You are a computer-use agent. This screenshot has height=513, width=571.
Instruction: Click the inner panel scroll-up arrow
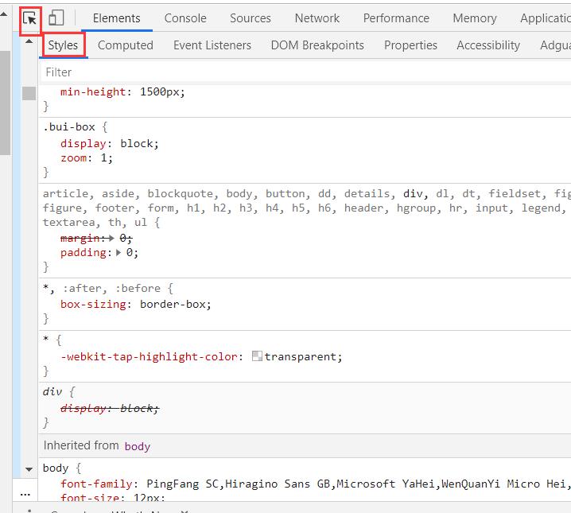tap(29, 41)
